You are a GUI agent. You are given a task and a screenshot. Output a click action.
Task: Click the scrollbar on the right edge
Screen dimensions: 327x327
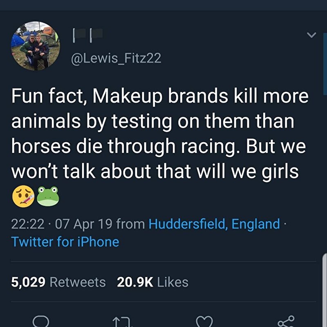point(325,286)
